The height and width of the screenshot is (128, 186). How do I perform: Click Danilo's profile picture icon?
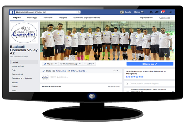pos(122,12)
